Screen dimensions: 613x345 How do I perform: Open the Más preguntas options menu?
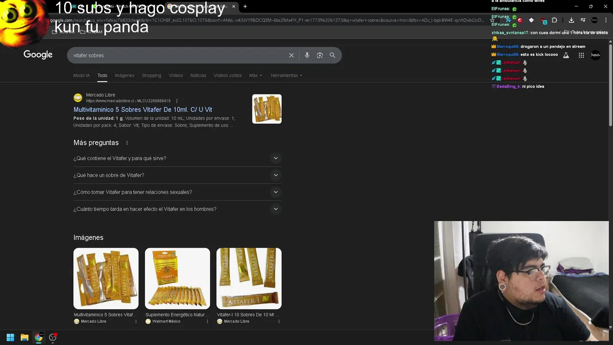click(x=127, y=143)
